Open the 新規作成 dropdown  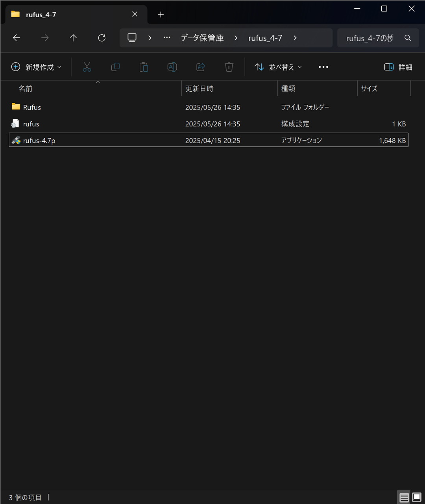point(36,67)
